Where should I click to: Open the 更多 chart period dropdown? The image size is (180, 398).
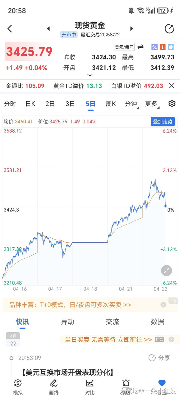click(152, 104)
